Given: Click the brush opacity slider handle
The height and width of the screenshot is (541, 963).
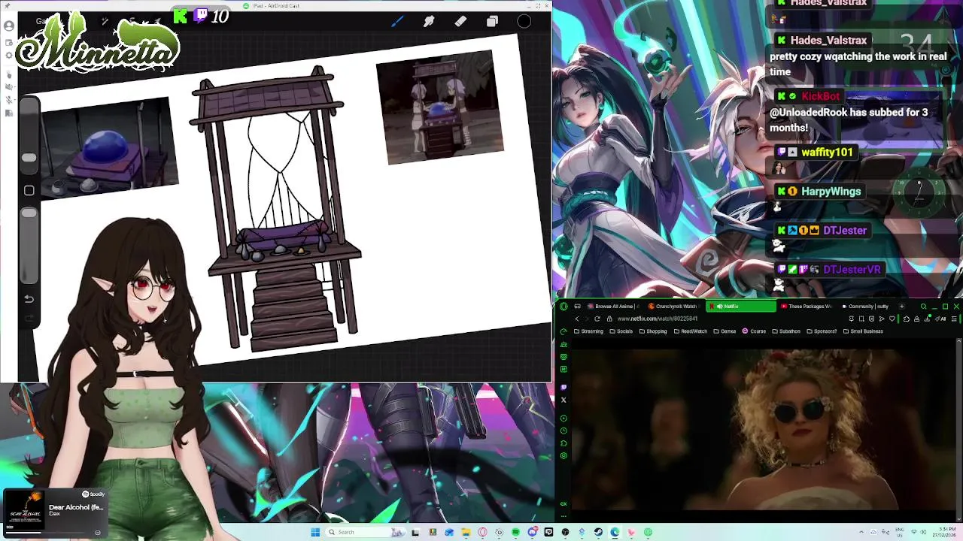Looking at the screenshot, I should [x=29, y=214].
